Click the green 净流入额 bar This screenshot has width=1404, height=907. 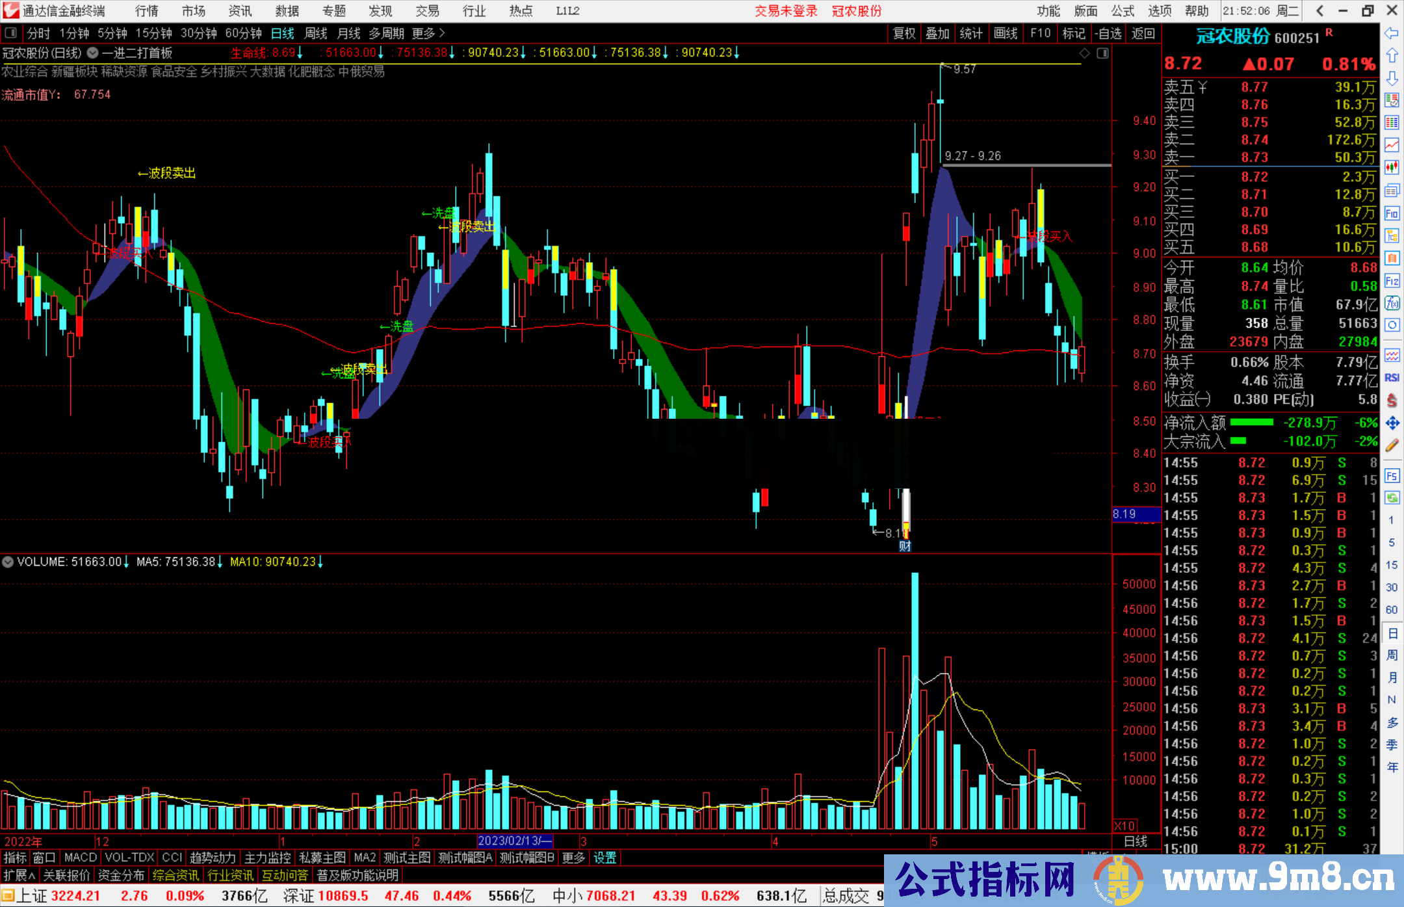(x=1252, y=423)
